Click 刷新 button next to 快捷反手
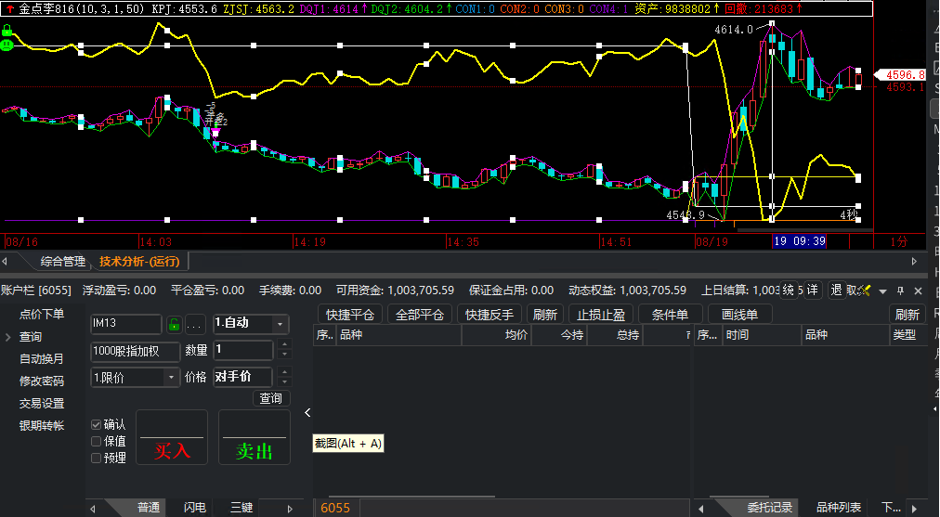 click(x=545, y=315)
